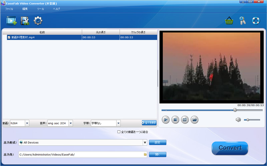Uncheck the 動画料理素材.mp4 checkbox
Screen dimensions: 267x166
pyautogui.click(x=9, y=38)
